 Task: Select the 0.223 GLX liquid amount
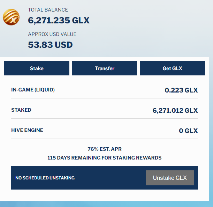click(x=181, y=90)
